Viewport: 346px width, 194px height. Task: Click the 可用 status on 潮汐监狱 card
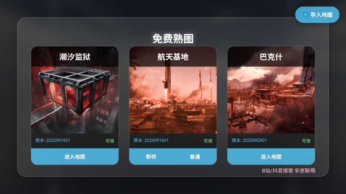tap(109, 141)
